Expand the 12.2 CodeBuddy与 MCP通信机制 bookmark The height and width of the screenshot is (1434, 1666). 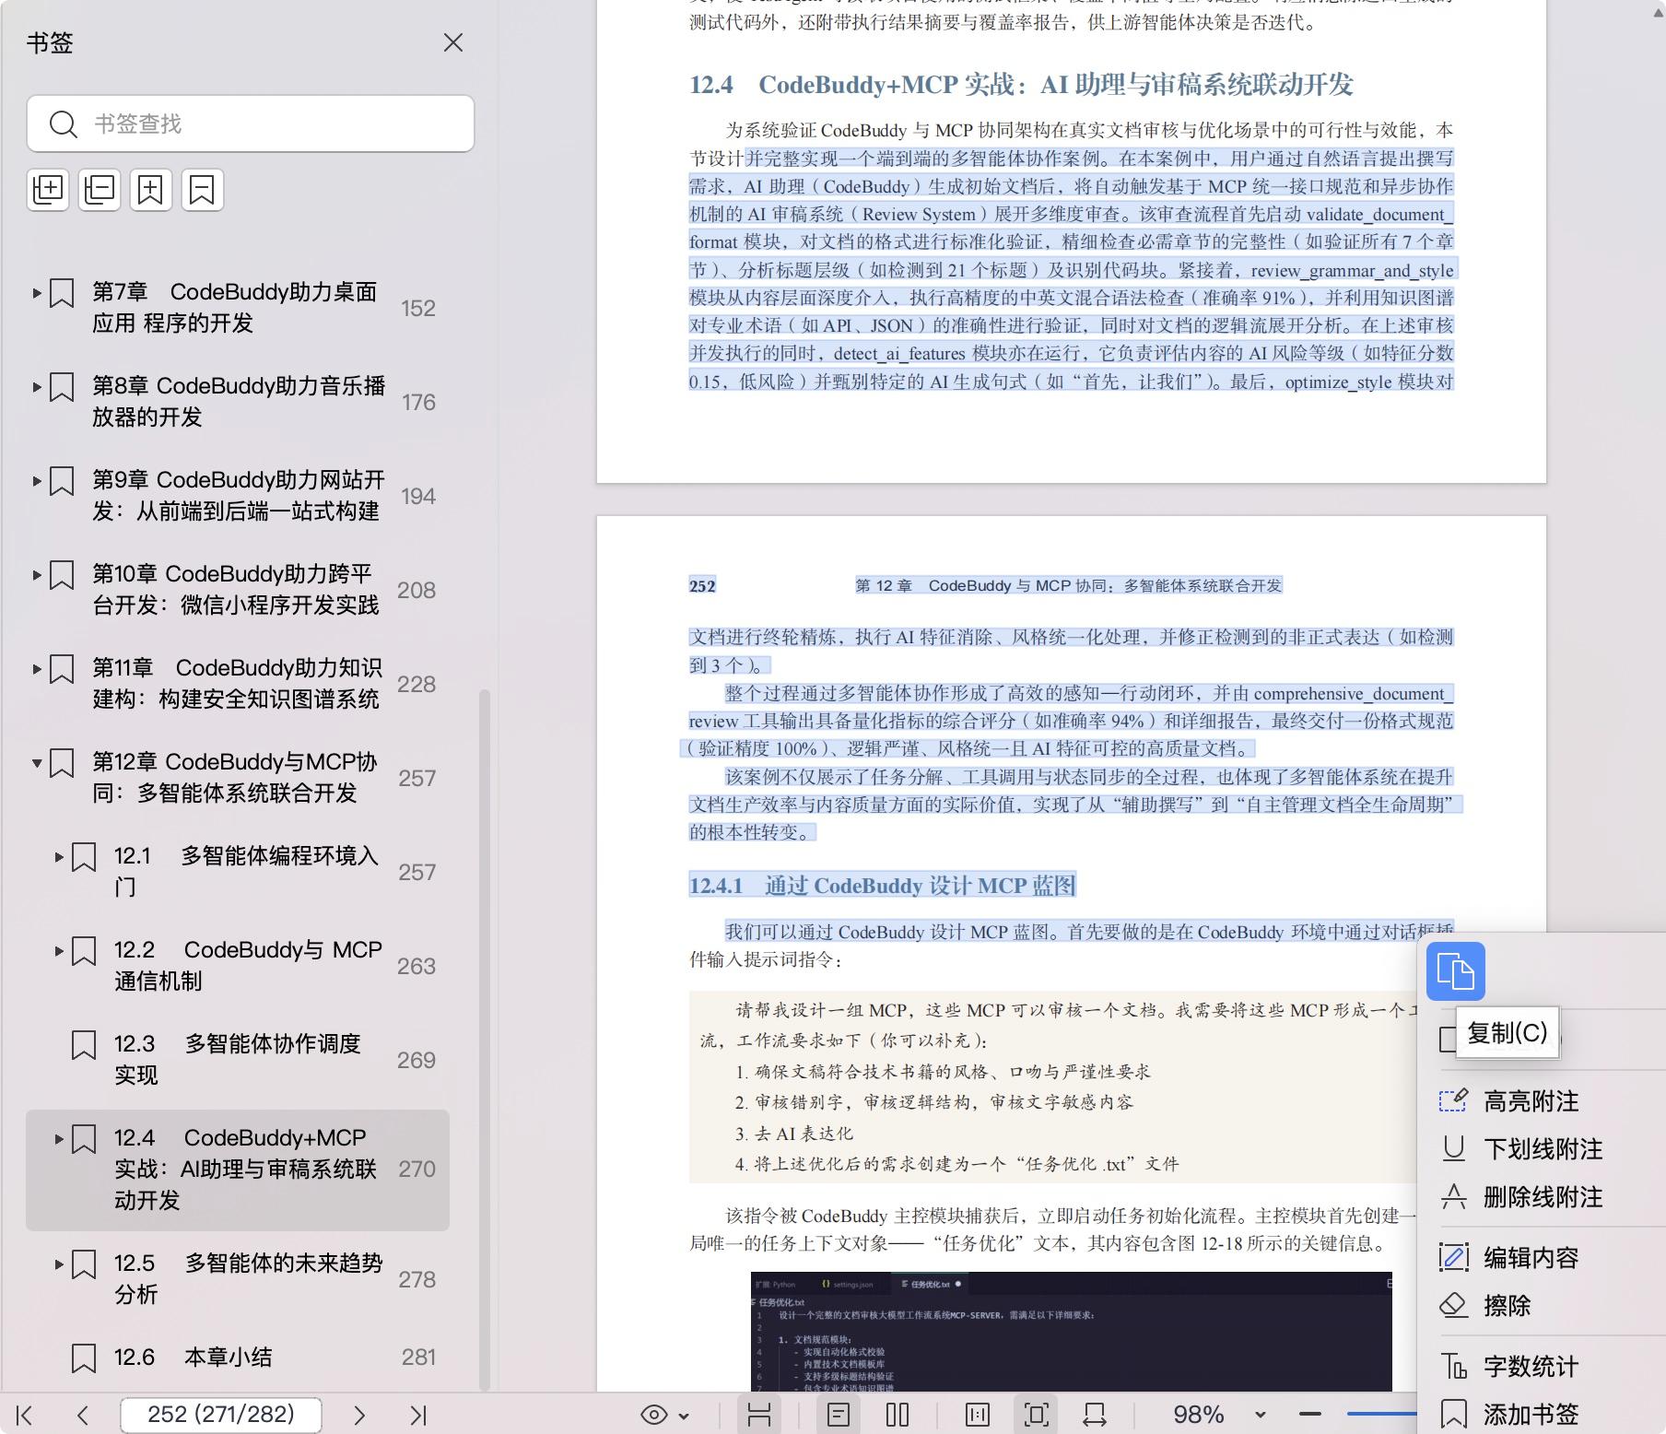pyautogui.click(x=59, y=951)
